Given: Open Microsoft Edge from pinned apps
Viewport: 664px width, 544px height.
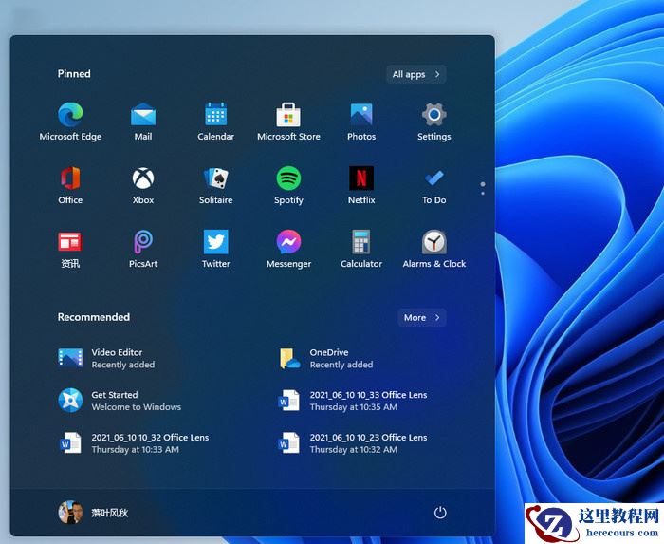Looking at the screenshot, I should click(70, 122).
